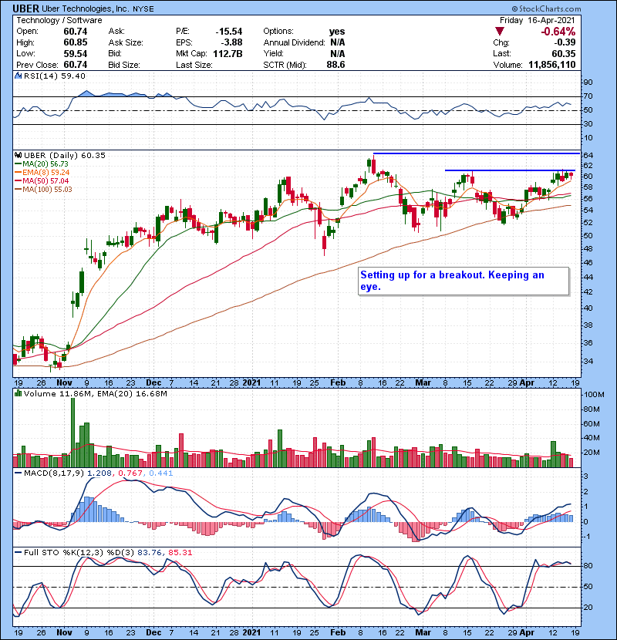This screenshot has height=640, width=617.
Task: Click the red down-triangle change indicator
Action: point(499,32)
